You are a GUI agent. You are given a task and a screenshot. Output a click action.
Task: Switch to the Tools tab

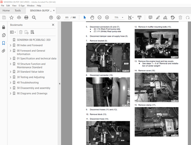(18, 10)
